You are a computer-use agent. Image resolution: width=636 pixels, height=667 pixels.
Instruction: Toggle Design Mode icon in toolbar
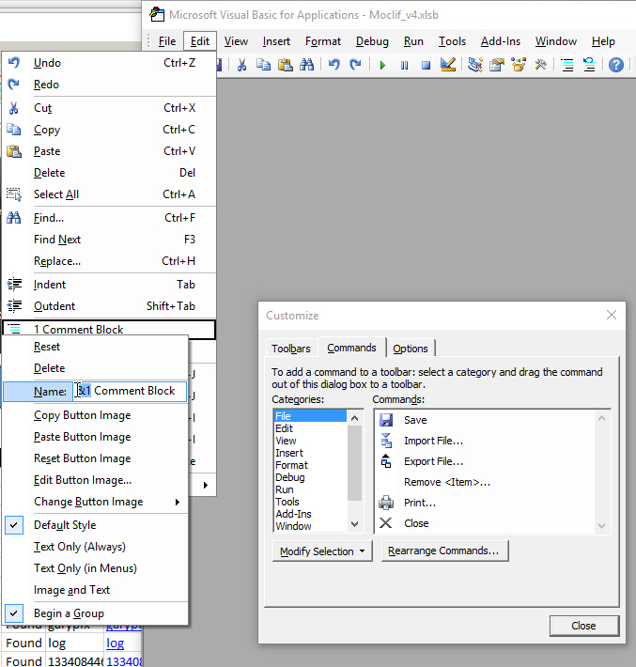[448, 65]
